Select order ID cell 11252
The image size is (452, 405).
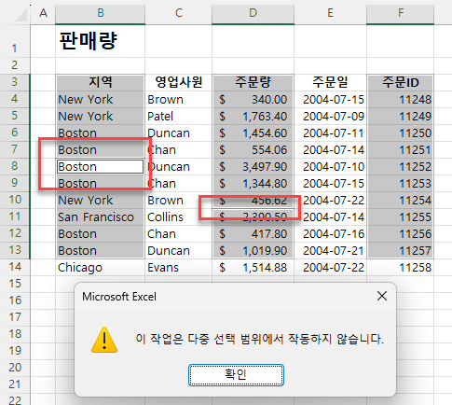coord(401,166)
